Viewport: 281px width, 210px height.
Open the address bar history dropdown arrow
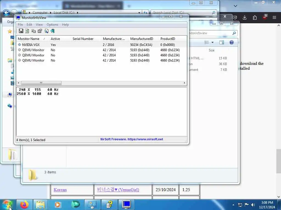click(x=139, y=13)
